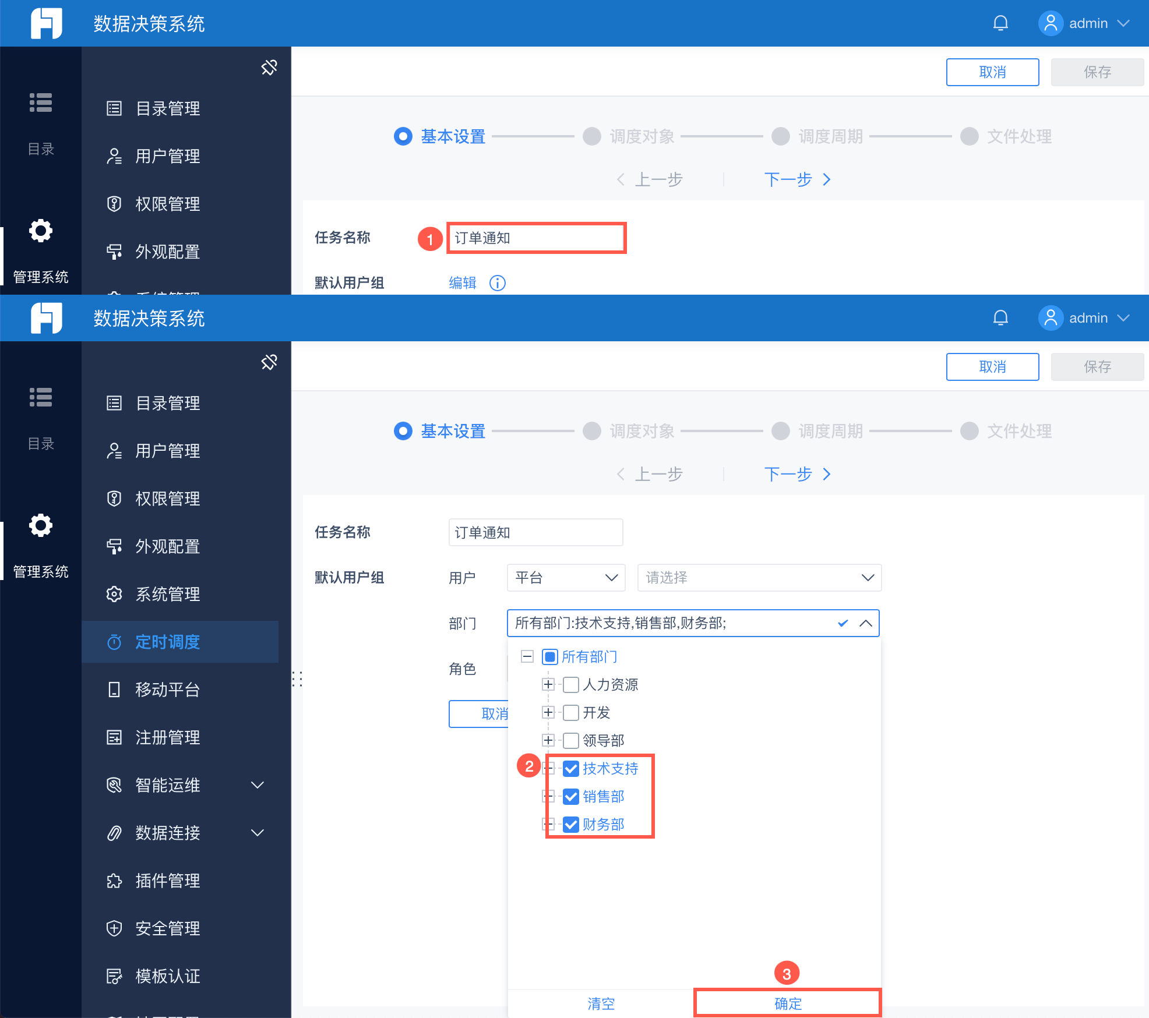
Task: Click the 任务名称 input field in upper panel
Action: tap(536, 238)
